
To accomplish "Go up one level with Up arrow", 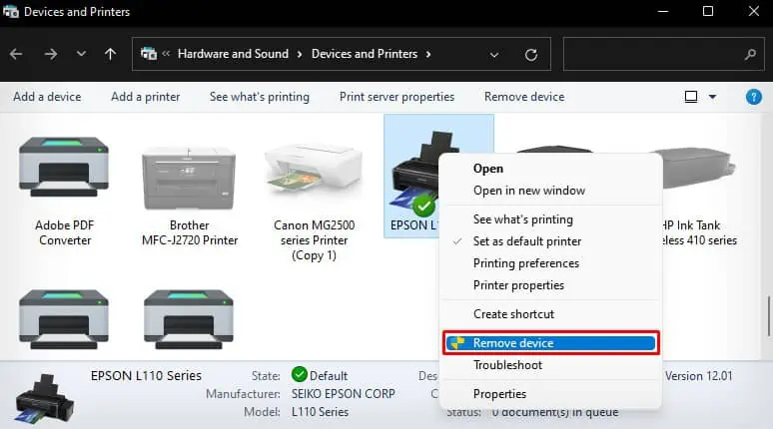I will tap(110, 54).
